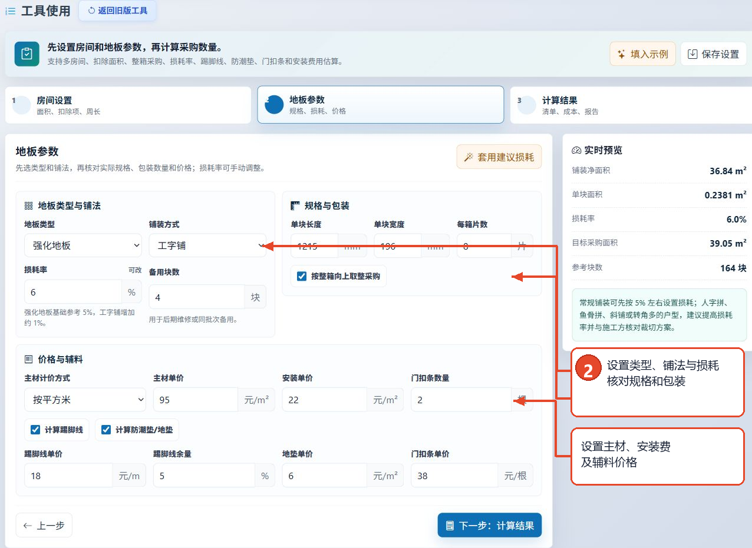Click the list menu icon beside 工具使用
The image size is (752, 548).
tap(11, 11)
